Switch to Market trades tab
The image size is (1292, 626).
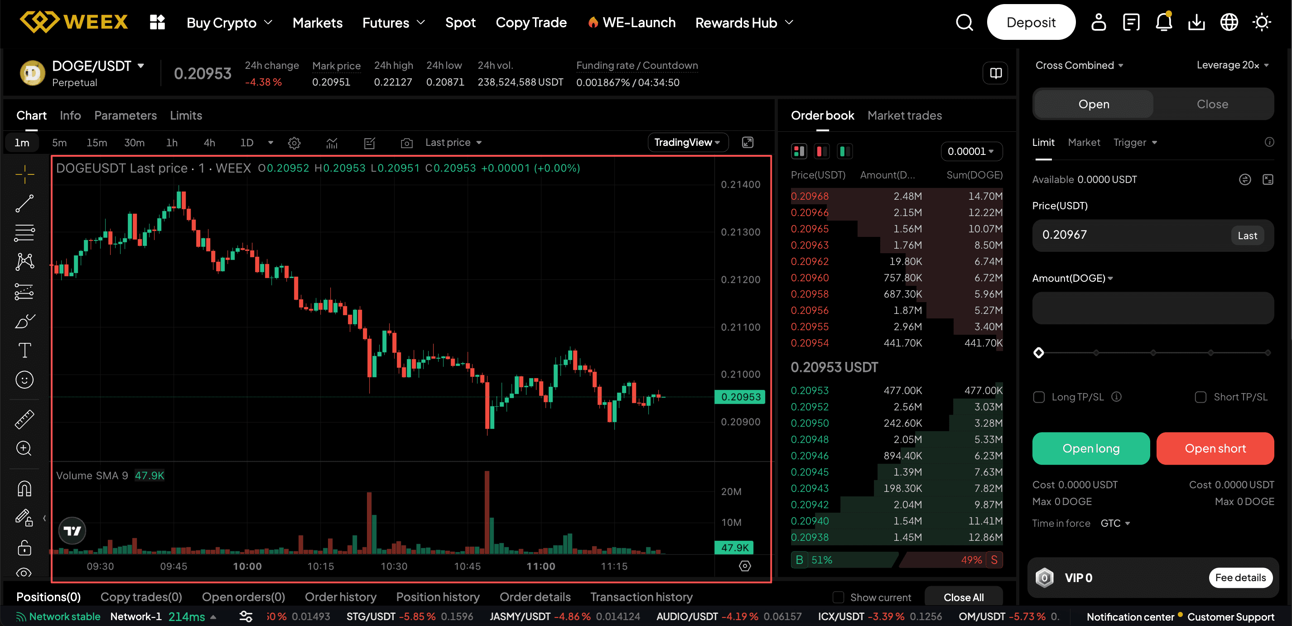[x=904, y=116]
